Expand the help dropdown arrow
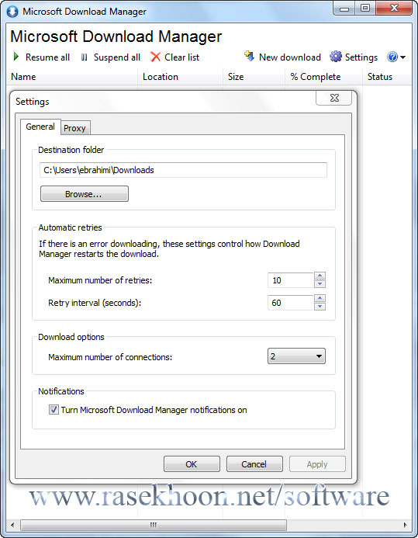This screenshot has width=418, height=538. click(x=403, y=57)
